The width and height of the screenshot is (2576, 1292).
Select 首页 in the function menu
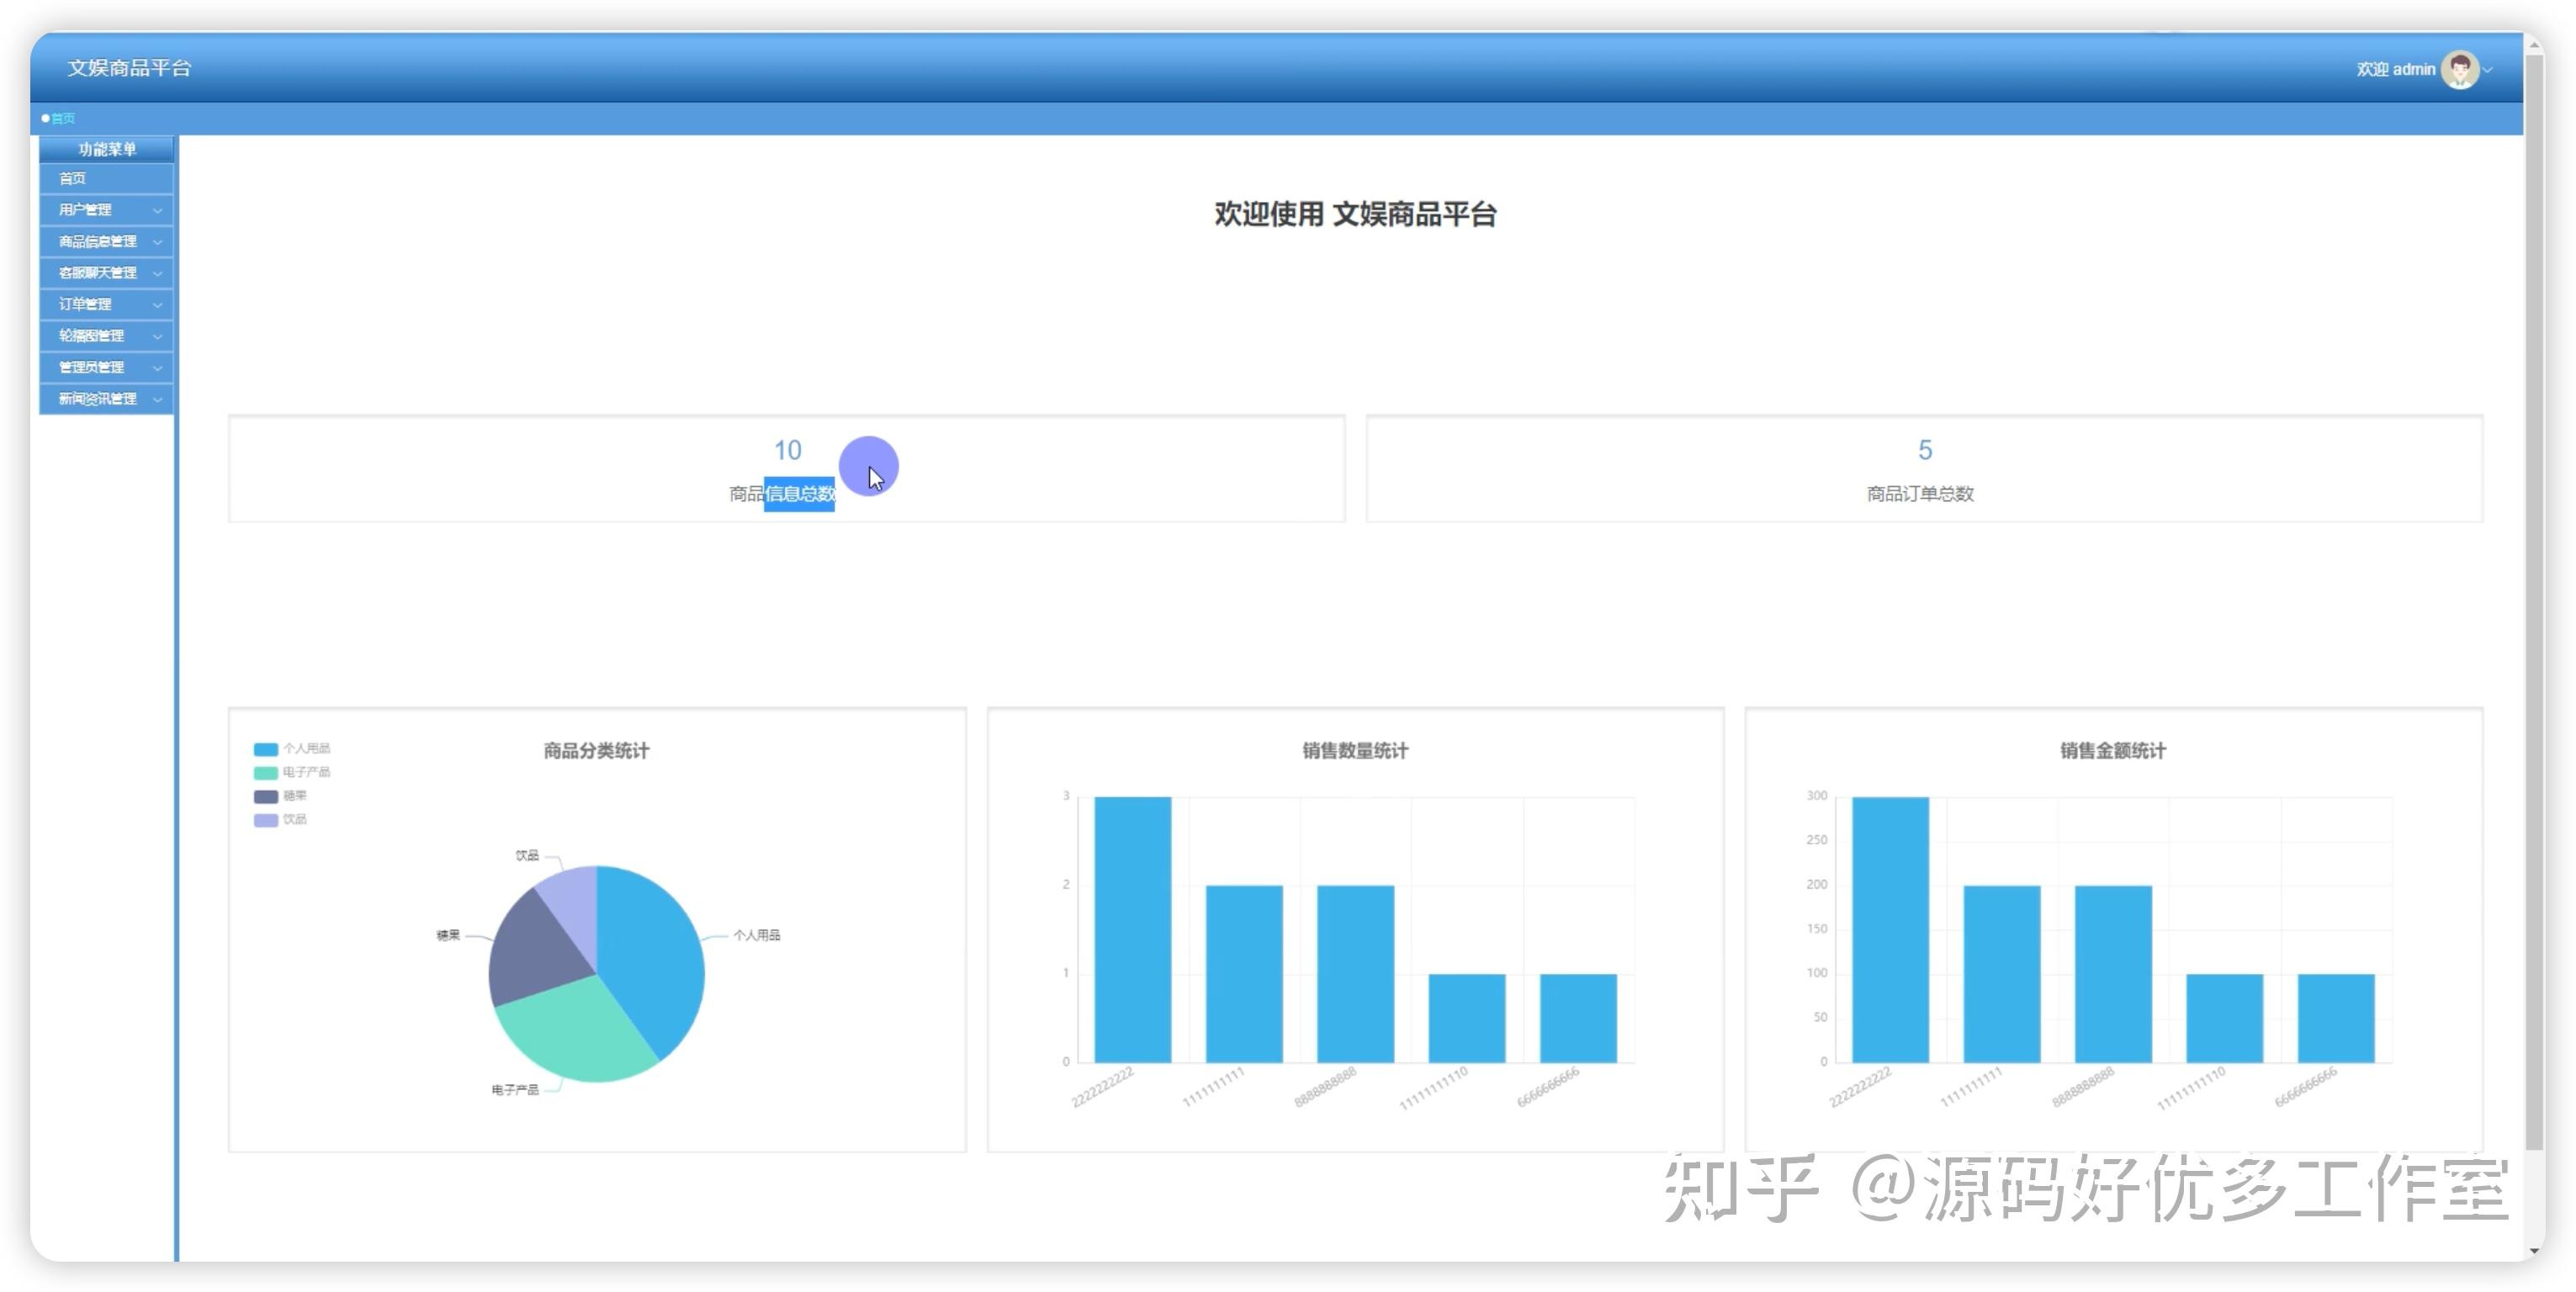tap(72, 179)
